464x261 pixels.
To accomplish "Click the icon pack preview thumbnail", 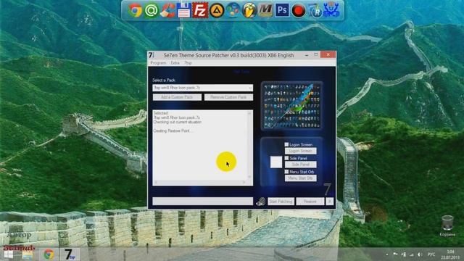I will click(x=291, y=106).
